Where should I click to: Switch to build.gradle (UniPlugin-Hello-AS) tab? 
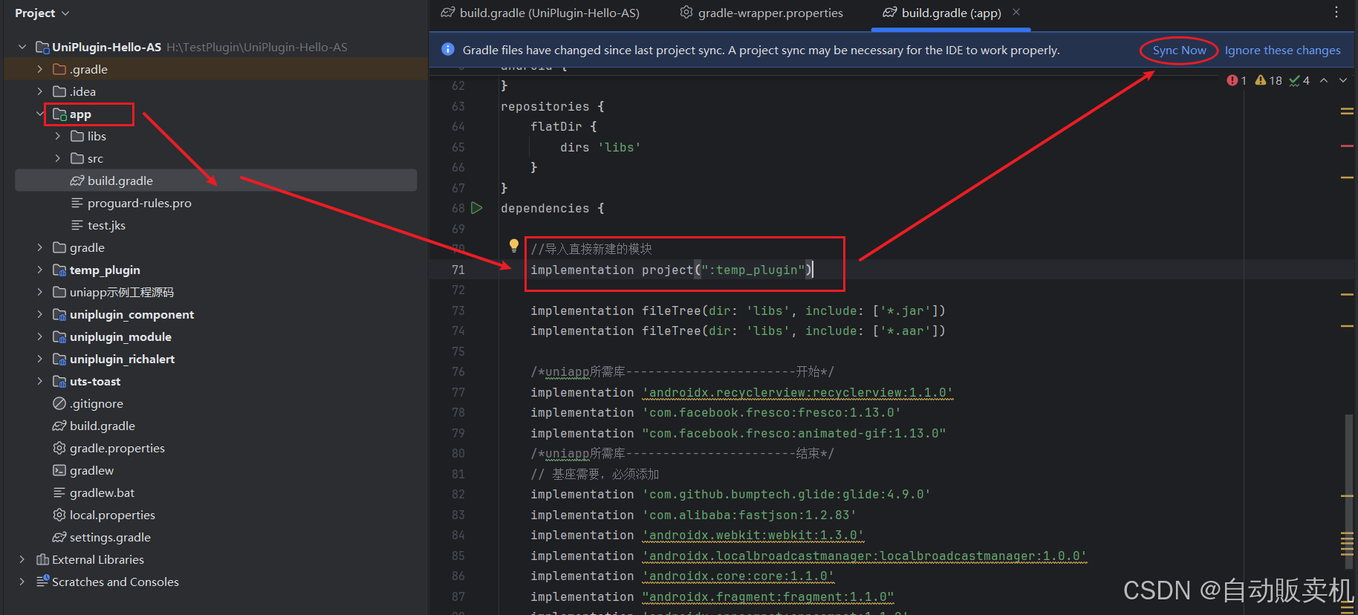coord(540,13)
